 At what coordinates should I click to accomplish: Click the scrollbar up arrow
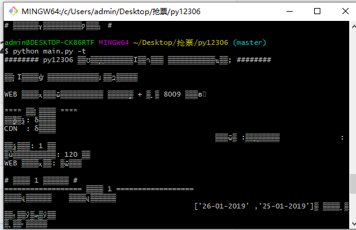(x=354, y=26)
